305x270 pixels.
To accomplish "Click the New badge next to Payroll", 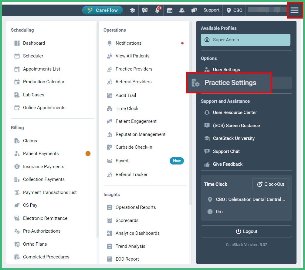I will coord(177,161).
